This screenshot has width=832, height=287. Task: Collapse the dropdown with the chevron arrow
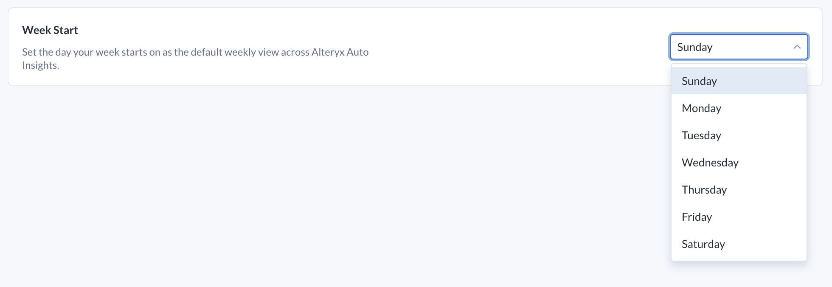797,47
